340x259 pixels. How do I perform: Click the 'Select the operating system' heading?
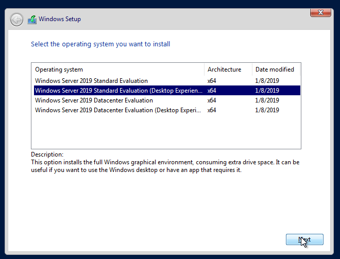pos(100,44)
